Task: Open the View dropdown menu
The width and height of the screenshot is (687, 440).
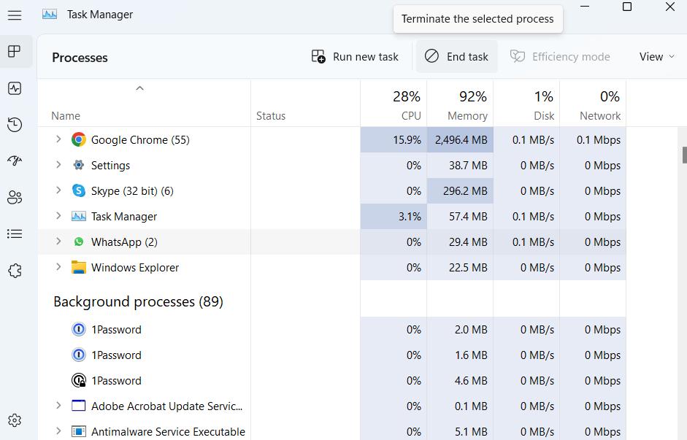Action: pos(656,56)
